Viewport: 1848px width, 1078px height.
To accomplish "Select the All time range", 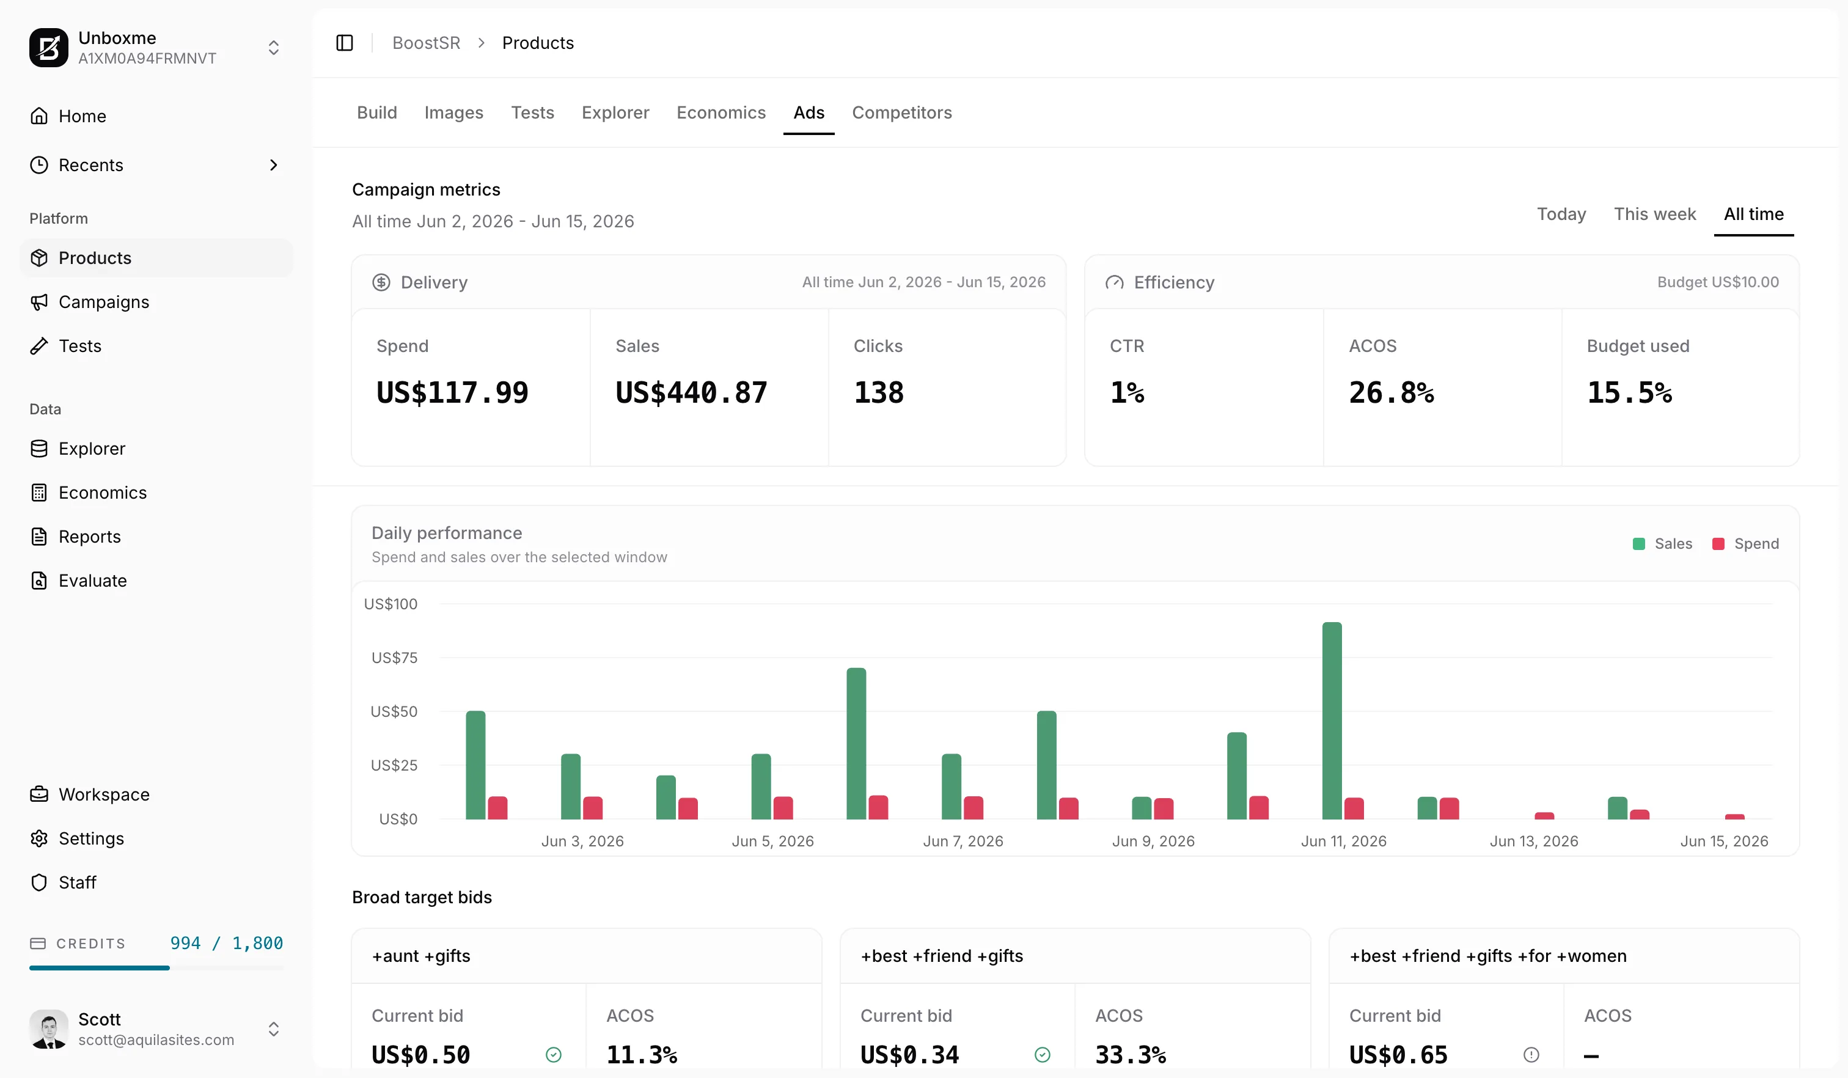I will [1753, 214].
